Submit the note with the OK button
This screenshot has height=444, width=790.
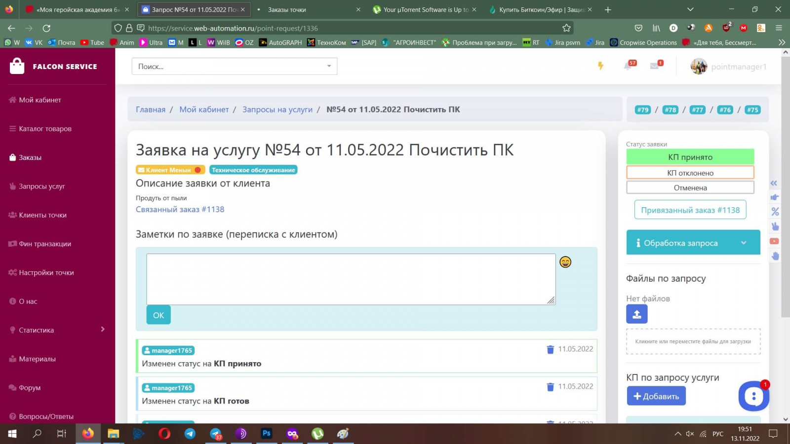point(158,315)
